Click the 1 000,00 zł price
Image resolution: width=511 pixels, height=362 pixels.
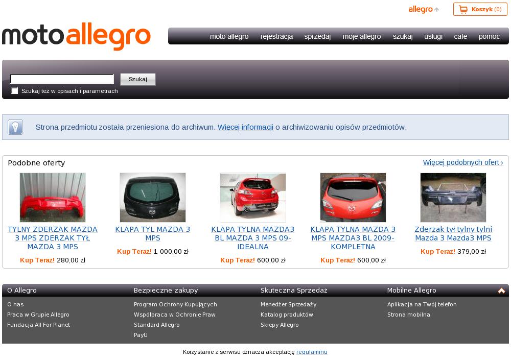pyautogui.click(x=171, y=251)
